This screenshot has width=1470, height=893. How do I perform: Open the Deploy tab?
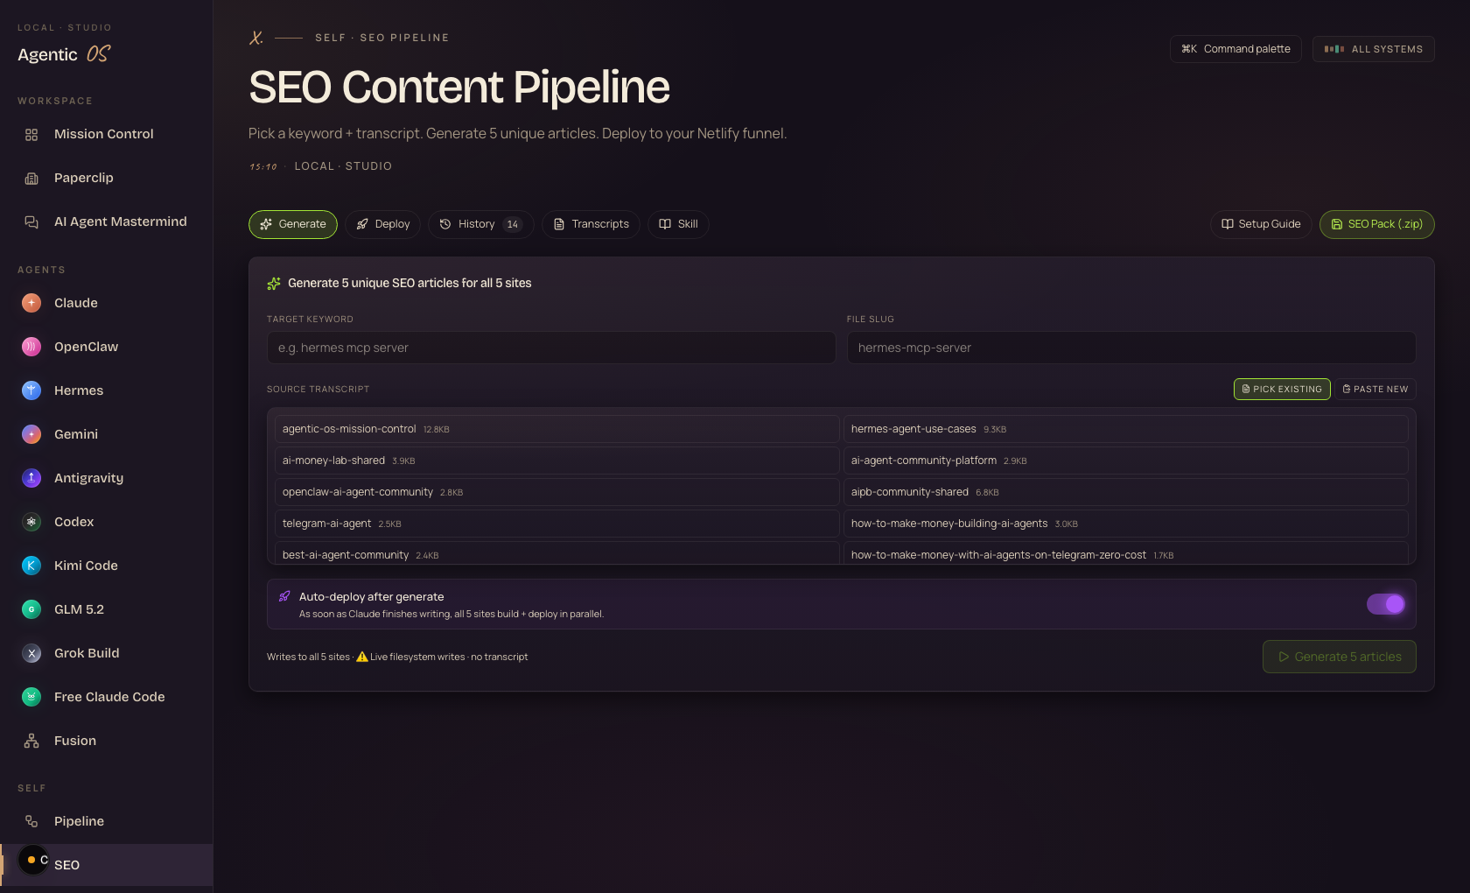click(x=383, y=224)
